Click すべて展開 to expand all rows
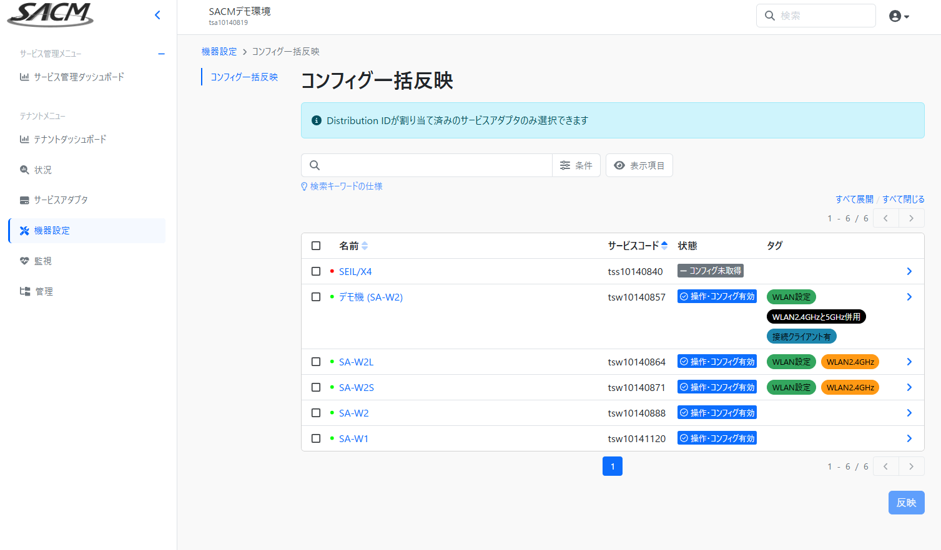Viewport: 941px width, 550px height. coord(854,200)
